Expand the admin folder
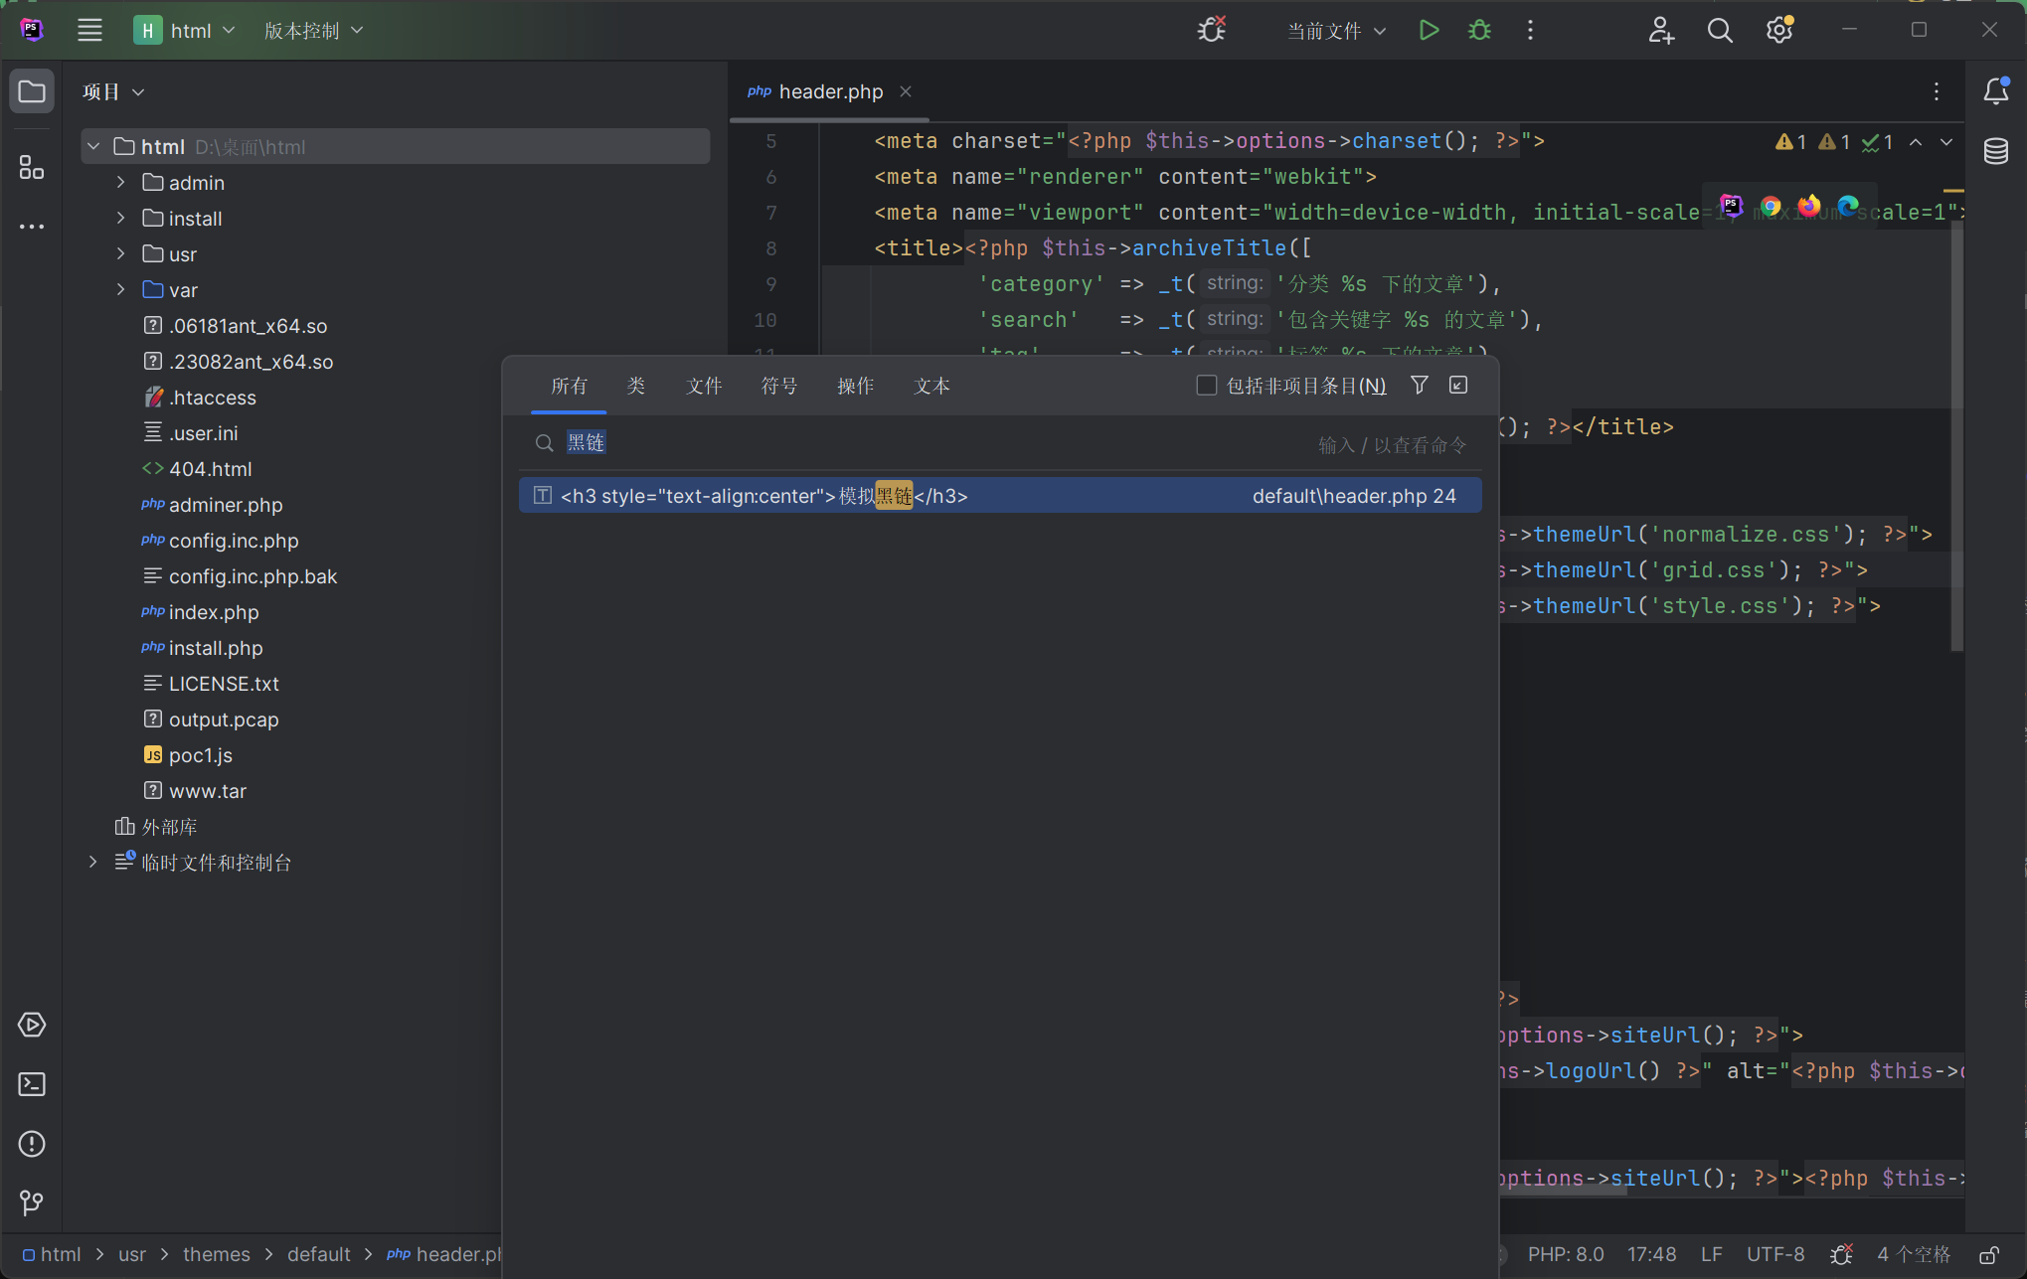The height and width of the screenshot is (1279, 2027). (x=121, y=183)
